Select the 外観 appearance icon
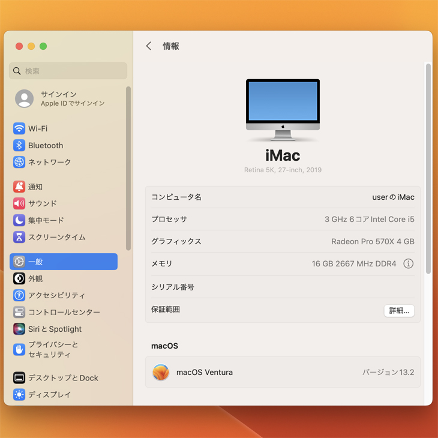 tap(19, 278)
